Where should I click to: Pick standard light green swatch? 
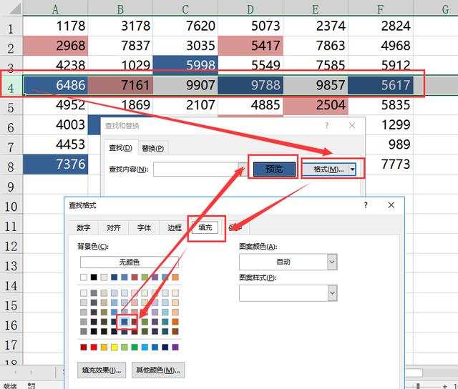click(x=125, y=348)
